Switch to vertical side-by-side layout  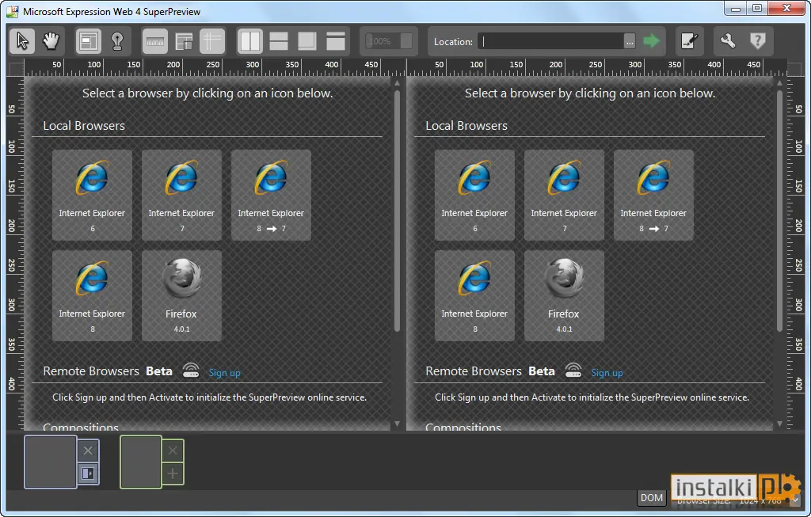pyautogui.click(x=250, y=41)
